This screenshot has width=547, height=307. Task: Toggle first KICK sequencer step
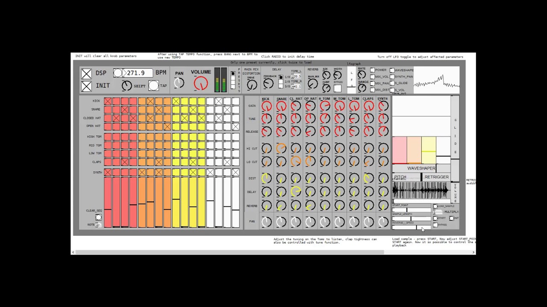tap(107, 101)
